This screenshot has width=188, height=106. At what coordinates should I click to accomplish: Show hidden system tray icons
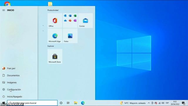(149, 103)
